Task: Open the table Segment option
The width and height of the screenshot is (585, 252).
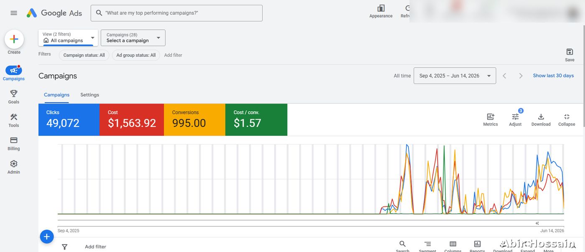Action: coord(427,246)
